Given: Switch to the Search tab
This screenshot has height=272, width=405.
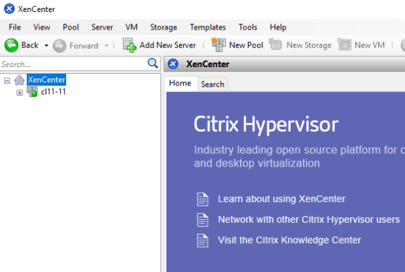Looking at the screenshot, I should 213,84.
